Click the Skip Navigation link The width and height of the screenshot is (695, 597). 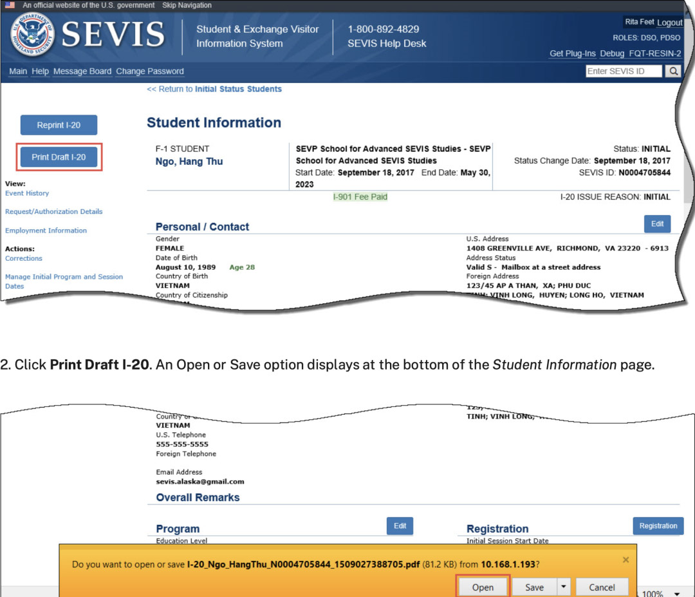tap(187, 5)
